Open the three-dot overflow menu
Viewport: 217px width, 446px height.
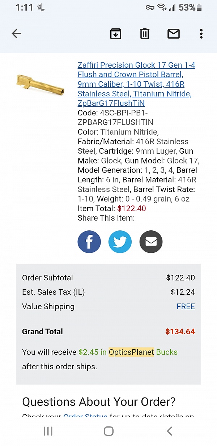tap(201, 34)
